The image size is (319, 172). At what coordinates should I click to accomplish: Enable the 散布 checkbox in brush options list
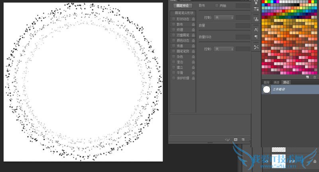173,24
